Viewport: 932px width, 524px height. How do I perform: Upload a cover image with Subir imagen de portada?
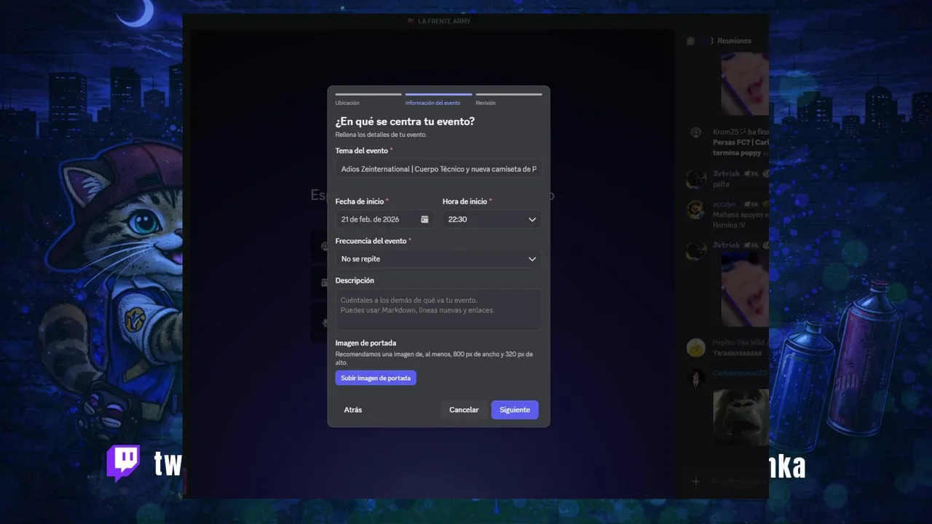(376, 378)
